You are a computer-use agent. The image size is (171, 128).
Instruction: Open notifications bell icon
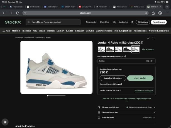click(132, 22)
